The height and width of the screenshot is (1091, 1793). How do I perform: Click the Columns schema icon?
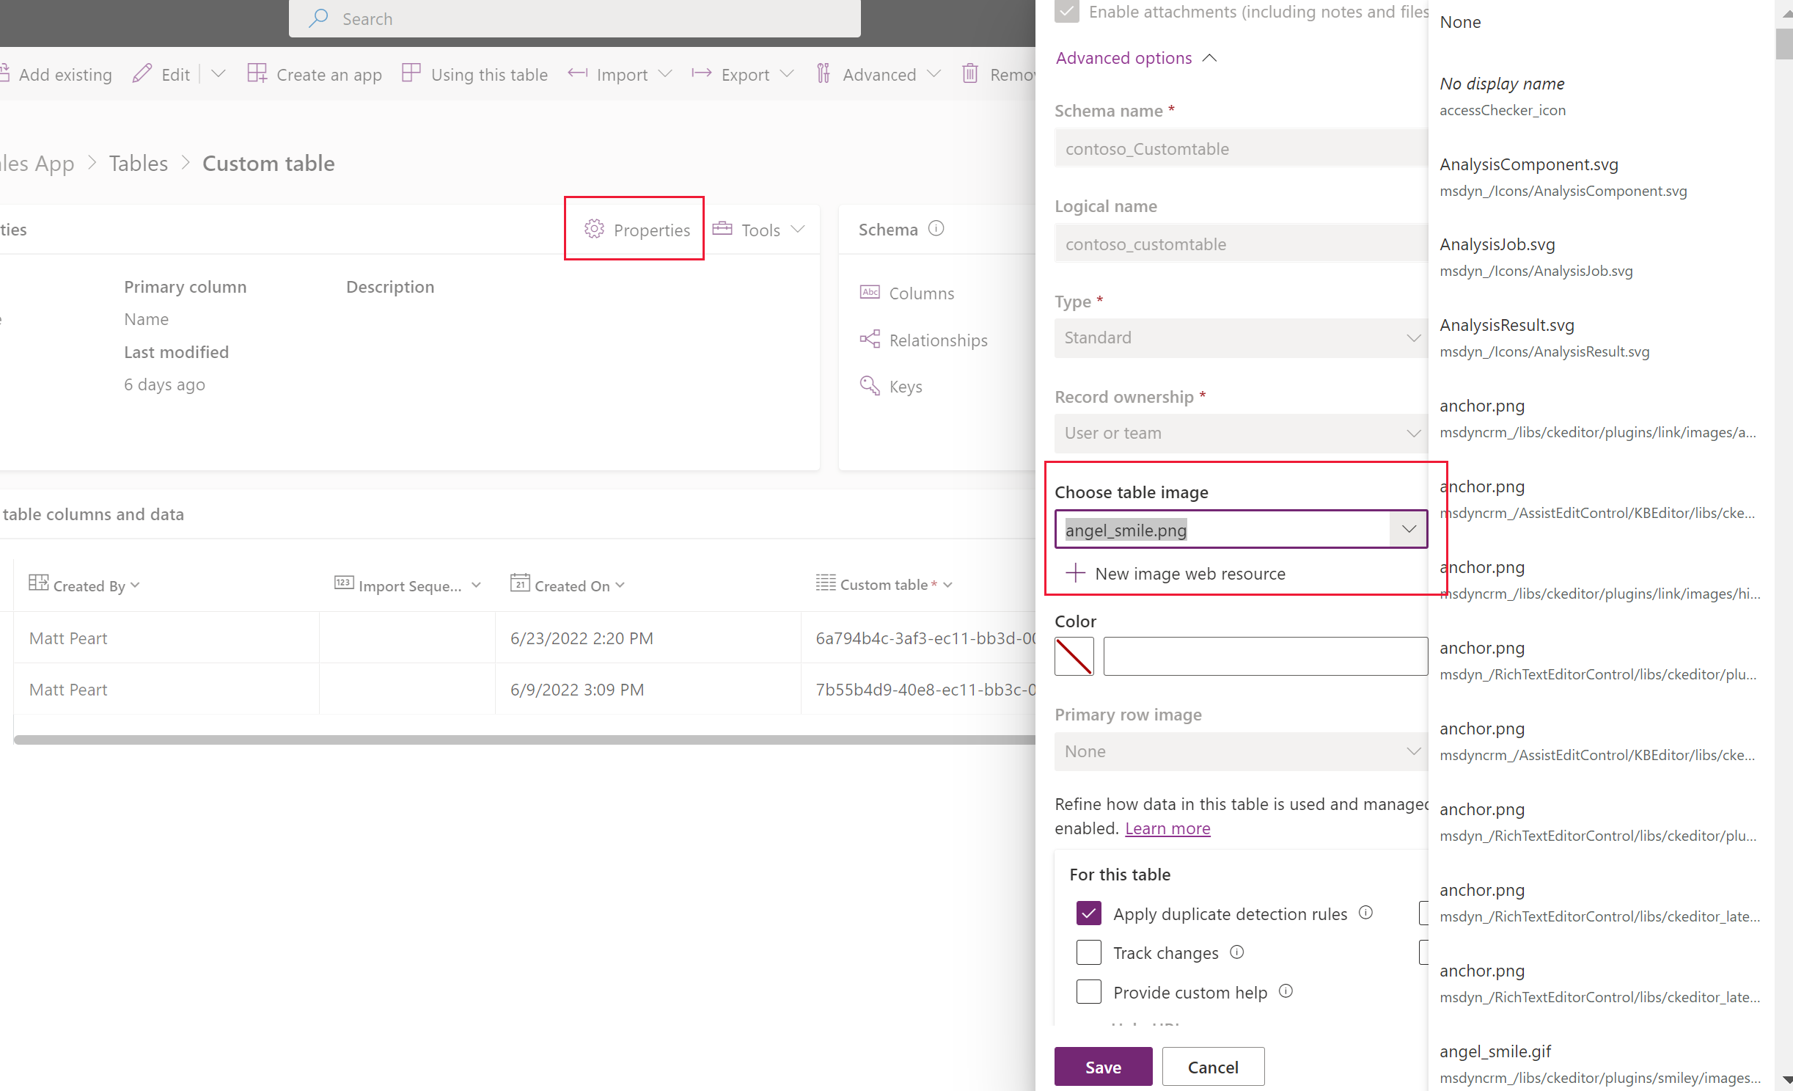click(870, 292)
